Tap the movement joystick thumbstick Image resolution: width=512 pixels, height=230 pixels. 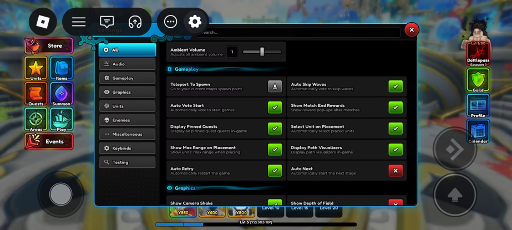click(x=60, y=194)
